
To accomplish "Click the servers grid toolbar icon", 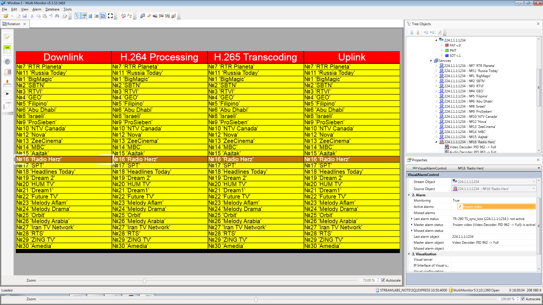I will [142, 16].
